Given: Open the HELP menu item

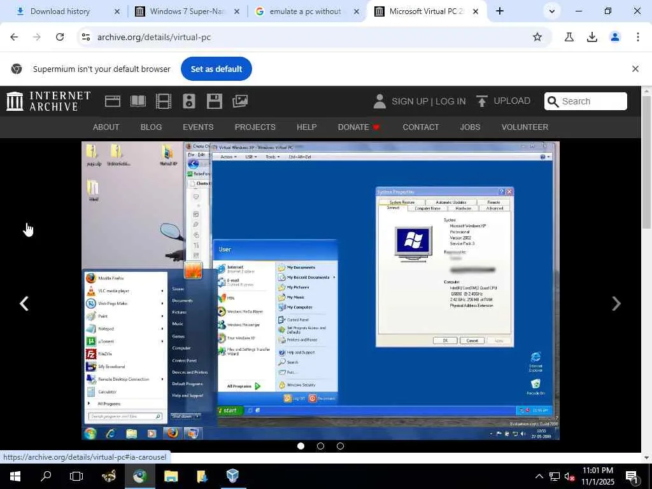Looking at the screenshot, I should coord(306,127).
